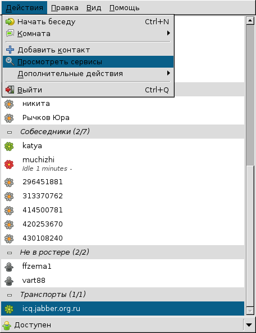Click the grey person icon beside ffzema1
Image resolution: width=256 pixels, height=333 pixels.
pos(9,267)
